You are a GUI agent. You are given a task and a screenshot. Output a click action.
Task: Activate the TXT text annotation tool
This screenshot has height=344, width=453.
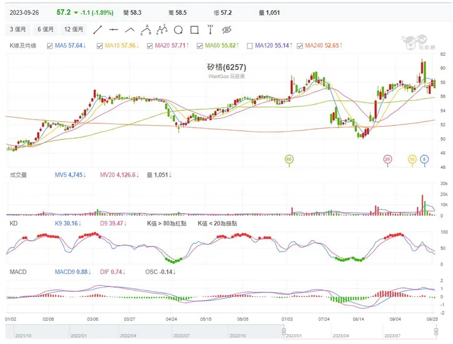click(211, 29)
